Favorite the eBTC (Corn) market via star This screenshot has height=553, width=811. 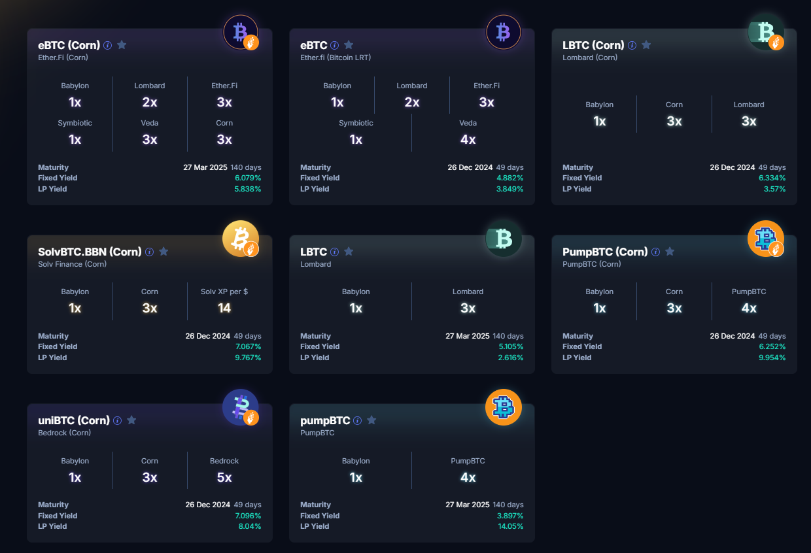click(122, 44)
